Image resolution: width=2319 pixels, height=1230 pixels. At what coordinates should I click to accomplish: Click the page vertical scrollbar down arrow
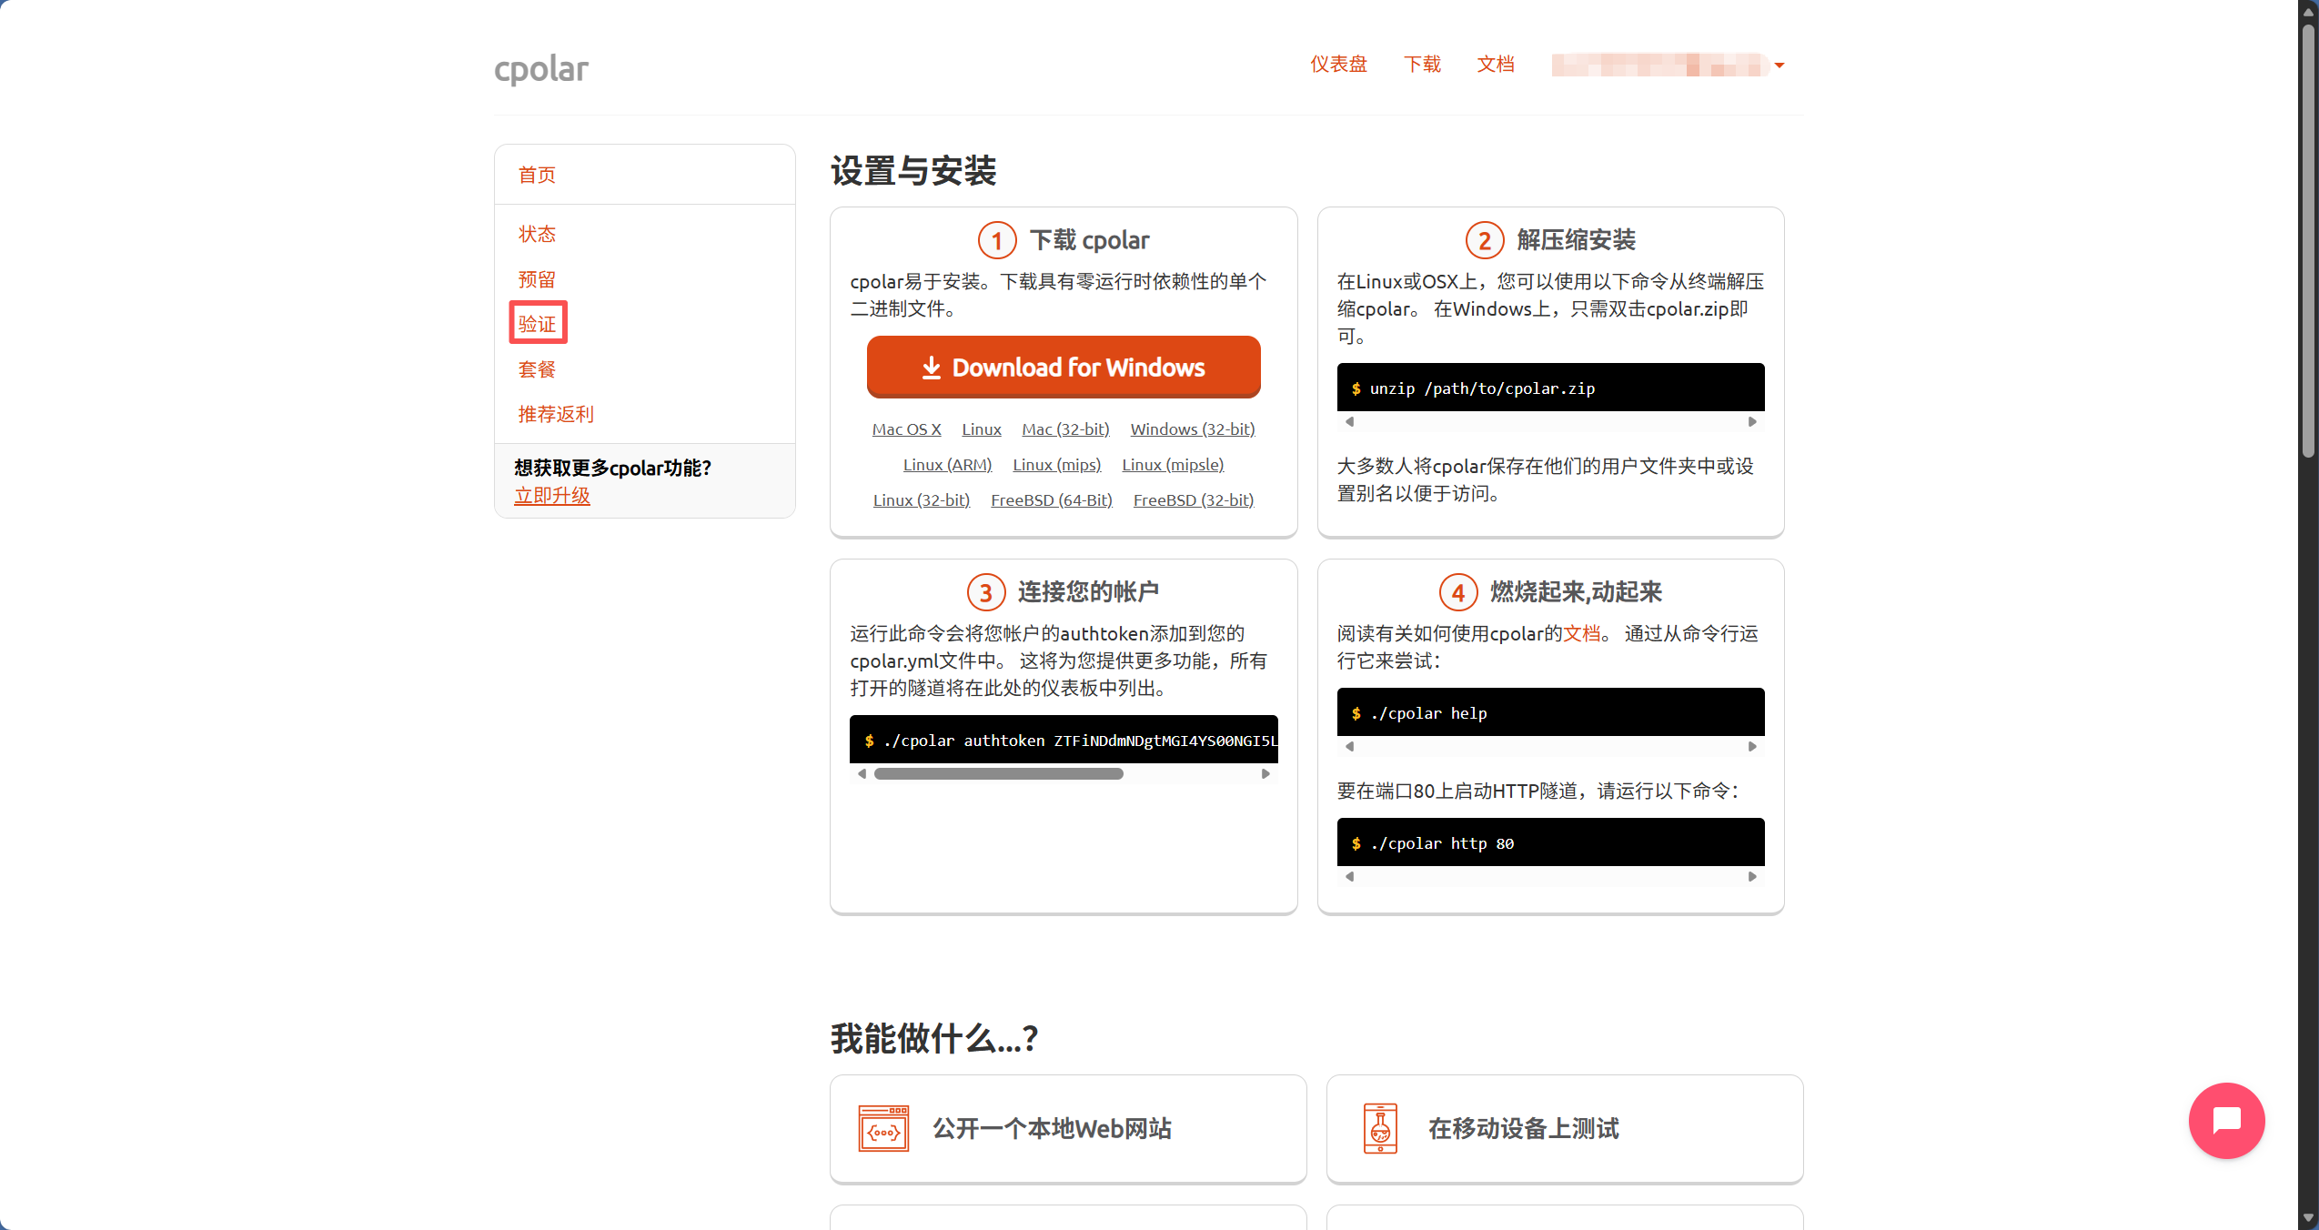pos(2308,1218)
